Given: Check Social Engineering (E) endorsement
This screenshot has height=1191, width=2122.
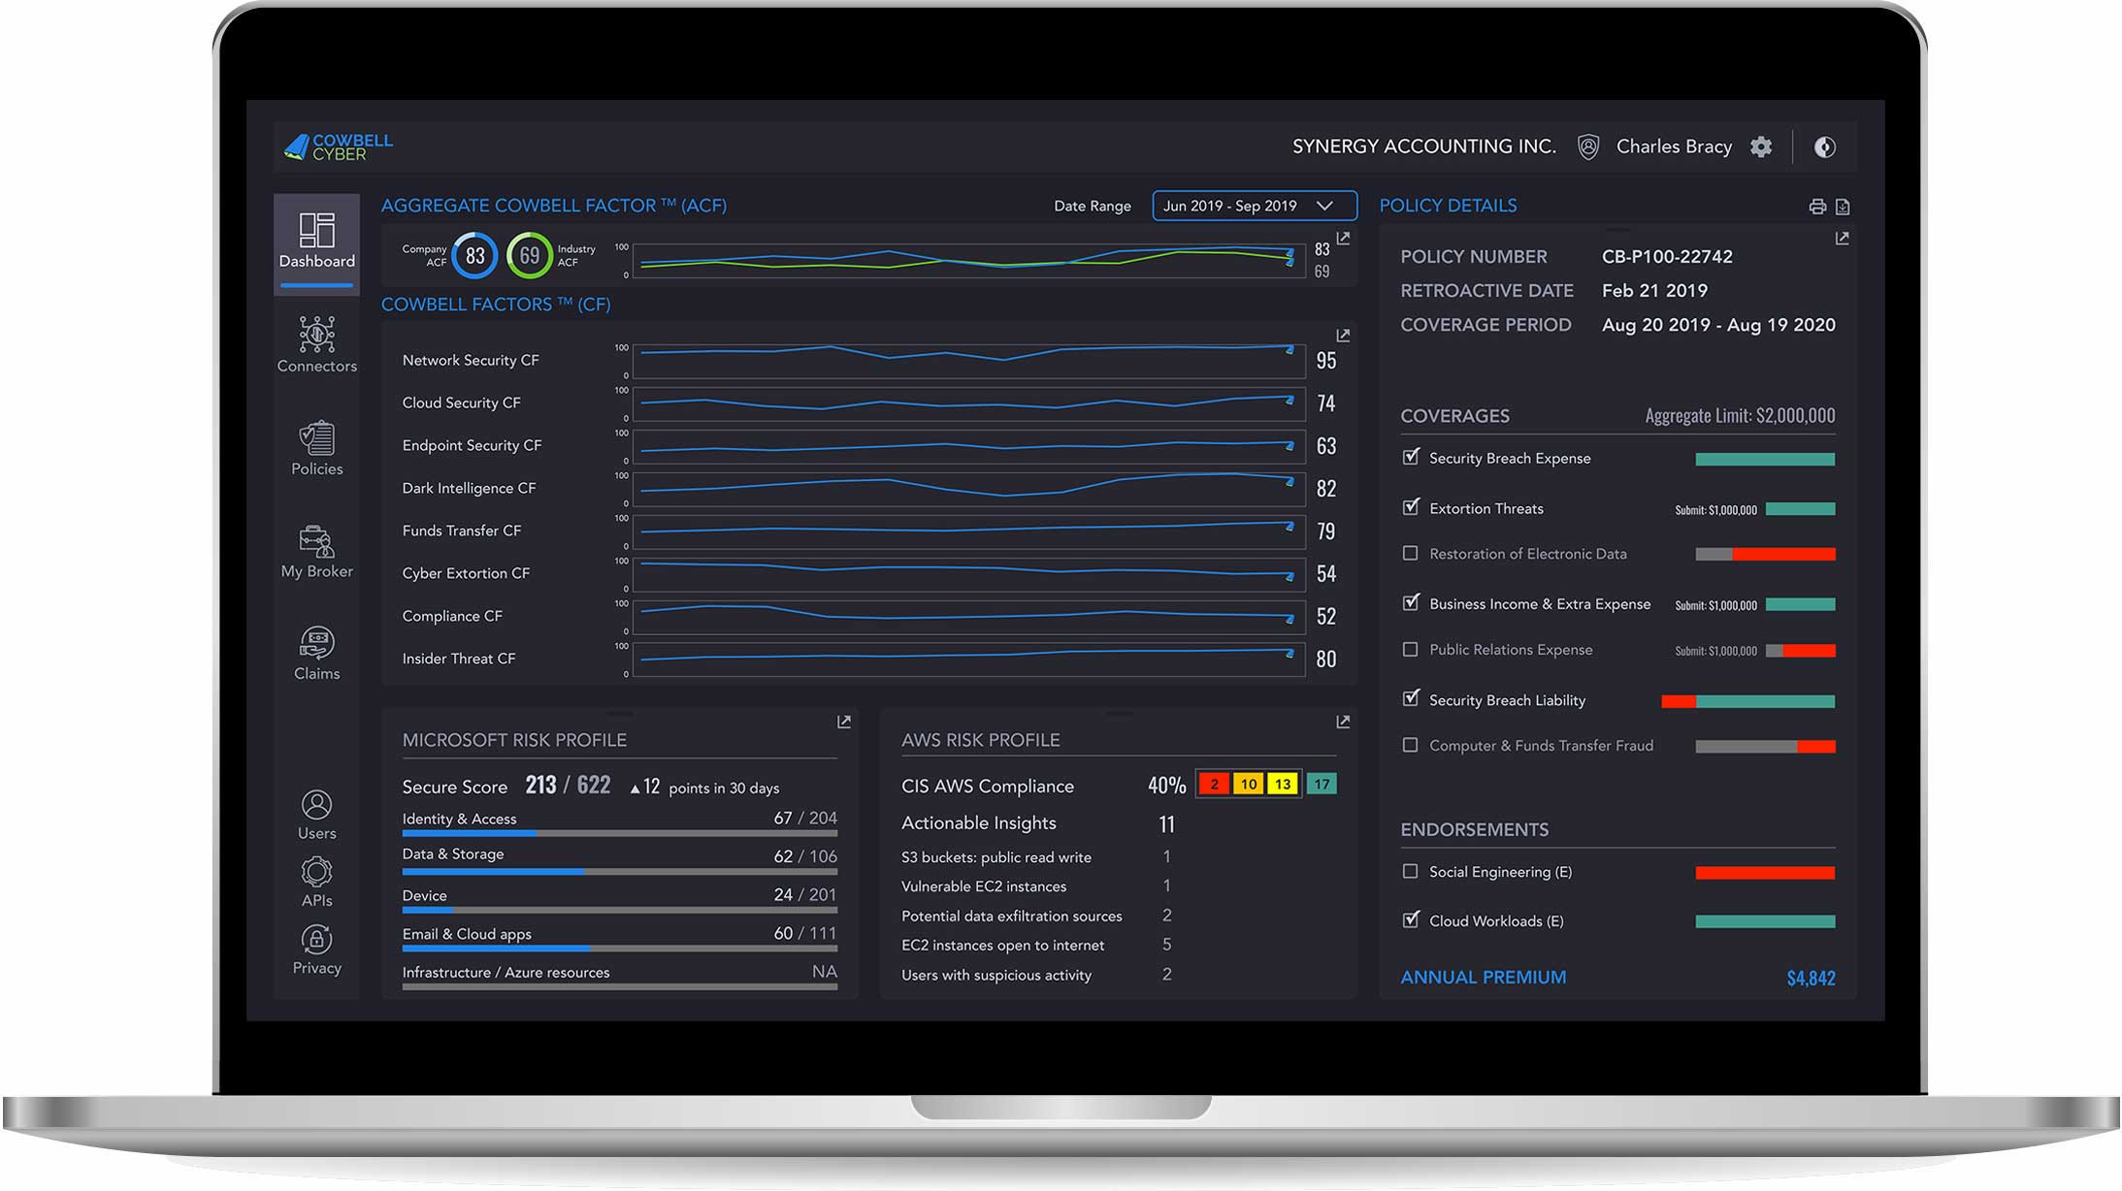Looking at the screenshot, I should point(1411,871).
